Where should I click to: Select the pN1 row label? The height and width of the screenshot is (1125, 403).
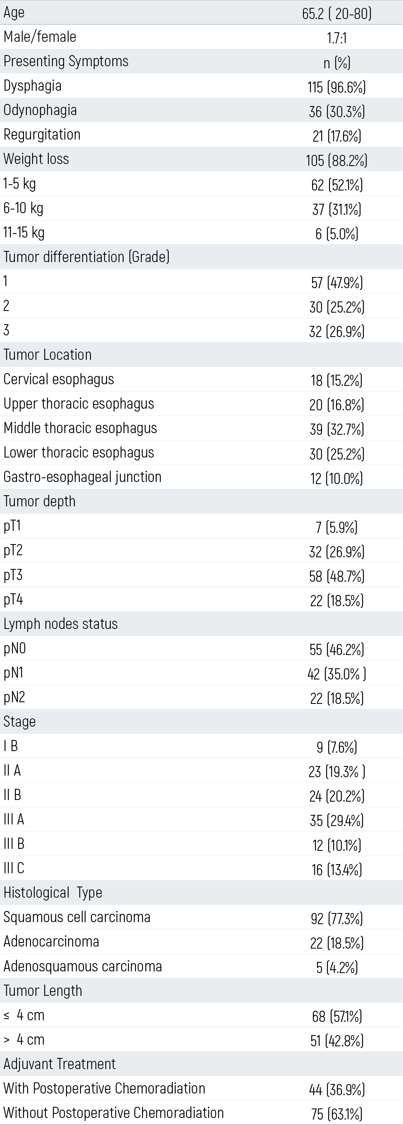(14, 673)
